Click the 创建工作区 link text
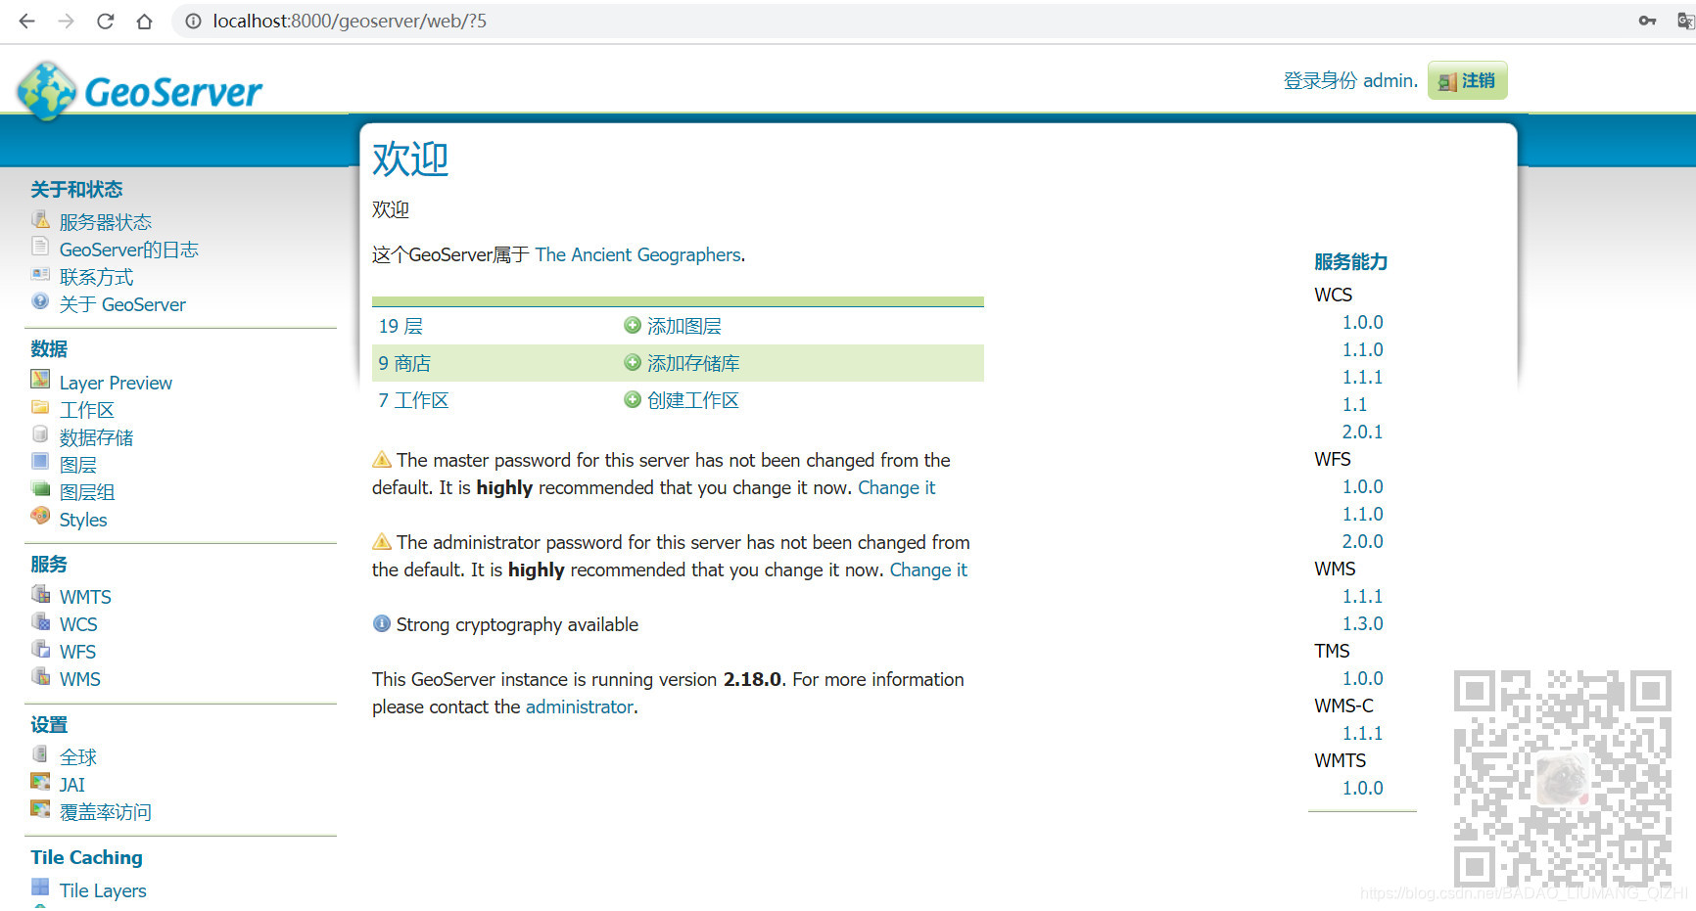 pyautogui.click(x=693, y=400)
